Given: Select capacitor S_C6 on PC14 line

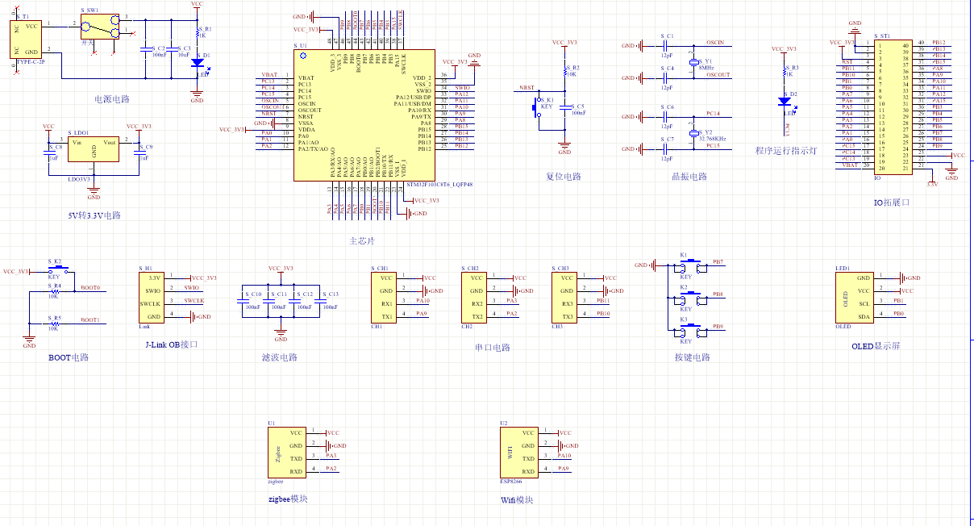Looking at the screenshot, I should coord(666,117).
